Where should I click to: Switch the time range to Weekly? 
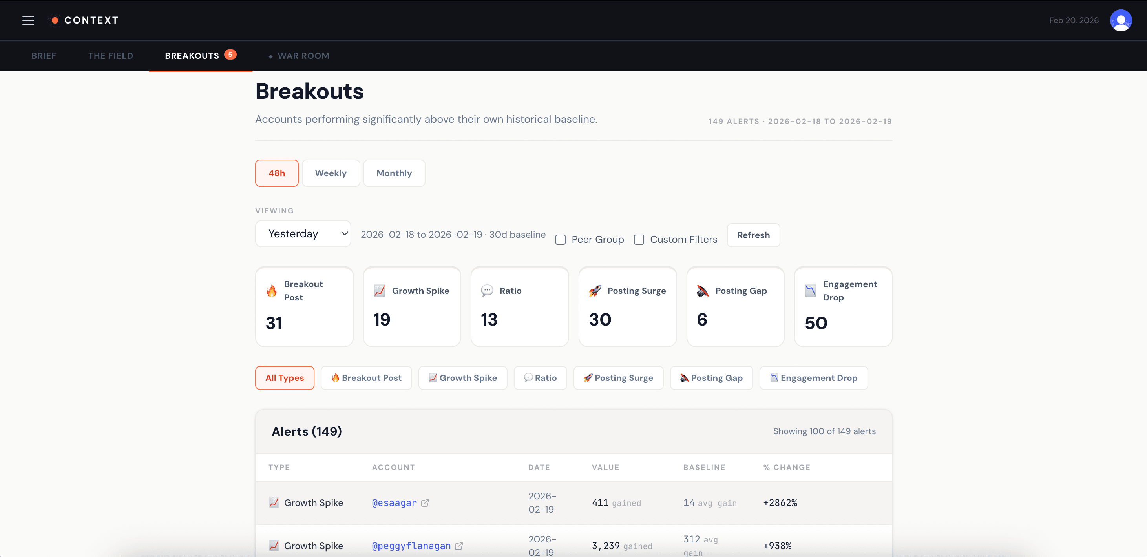pos(331,173)
